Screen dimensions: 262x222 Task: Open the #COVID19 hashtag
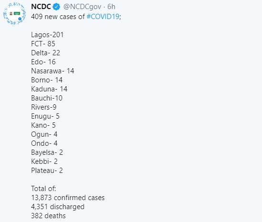103,17
